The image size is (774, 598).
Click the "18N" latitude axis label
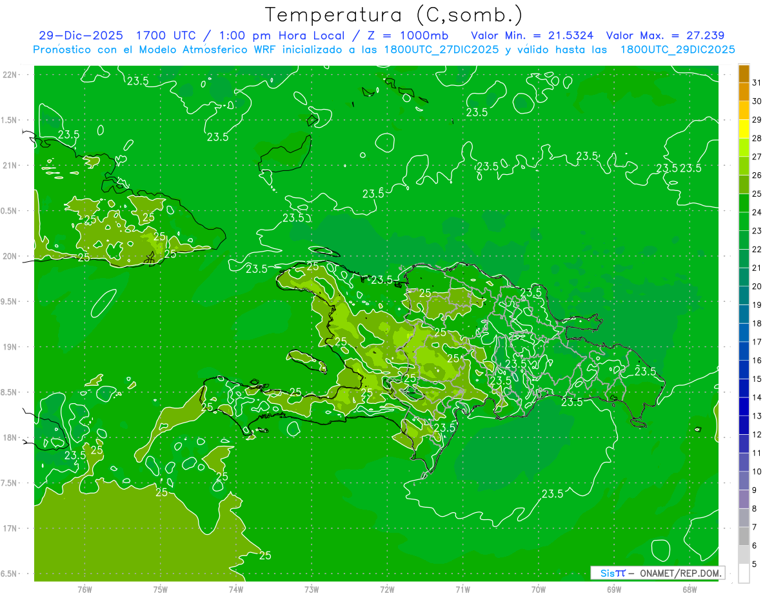(x=10, y=437)
